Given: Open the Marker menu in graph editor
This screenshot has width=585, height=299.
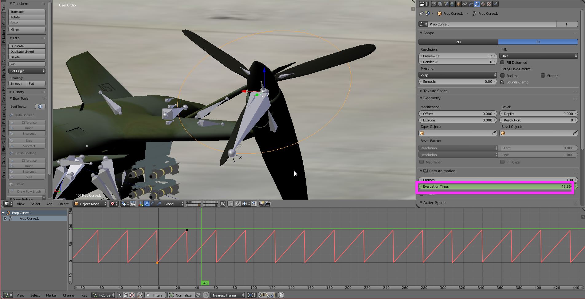Looking at the screenshot, I should pos(52,295).
